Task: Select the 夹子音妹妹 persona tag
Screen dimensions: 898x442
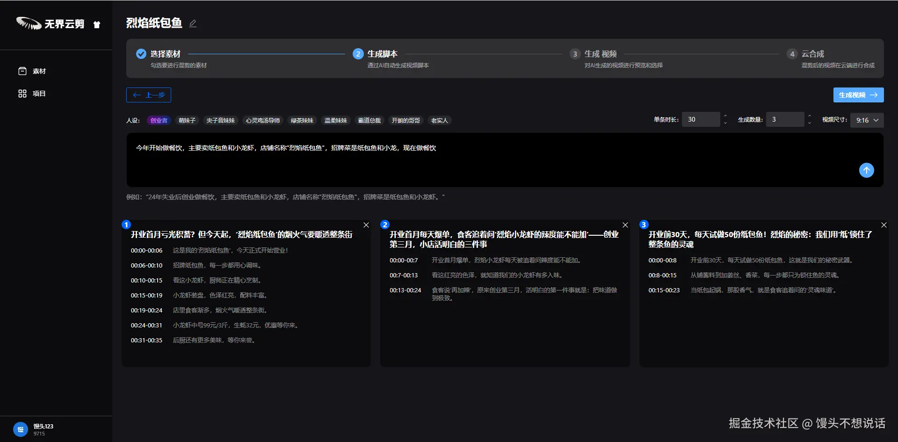Action: [221, 121]
